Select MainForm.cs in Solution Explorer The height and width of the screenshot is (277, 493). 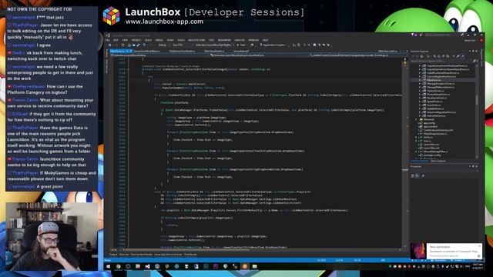coord(434,80)
